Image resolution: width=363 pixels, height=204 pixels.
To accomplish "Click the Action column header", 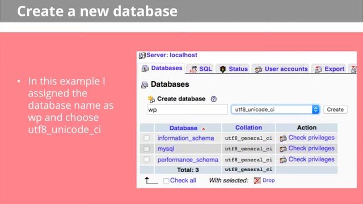I will click(x=307, y=127).
